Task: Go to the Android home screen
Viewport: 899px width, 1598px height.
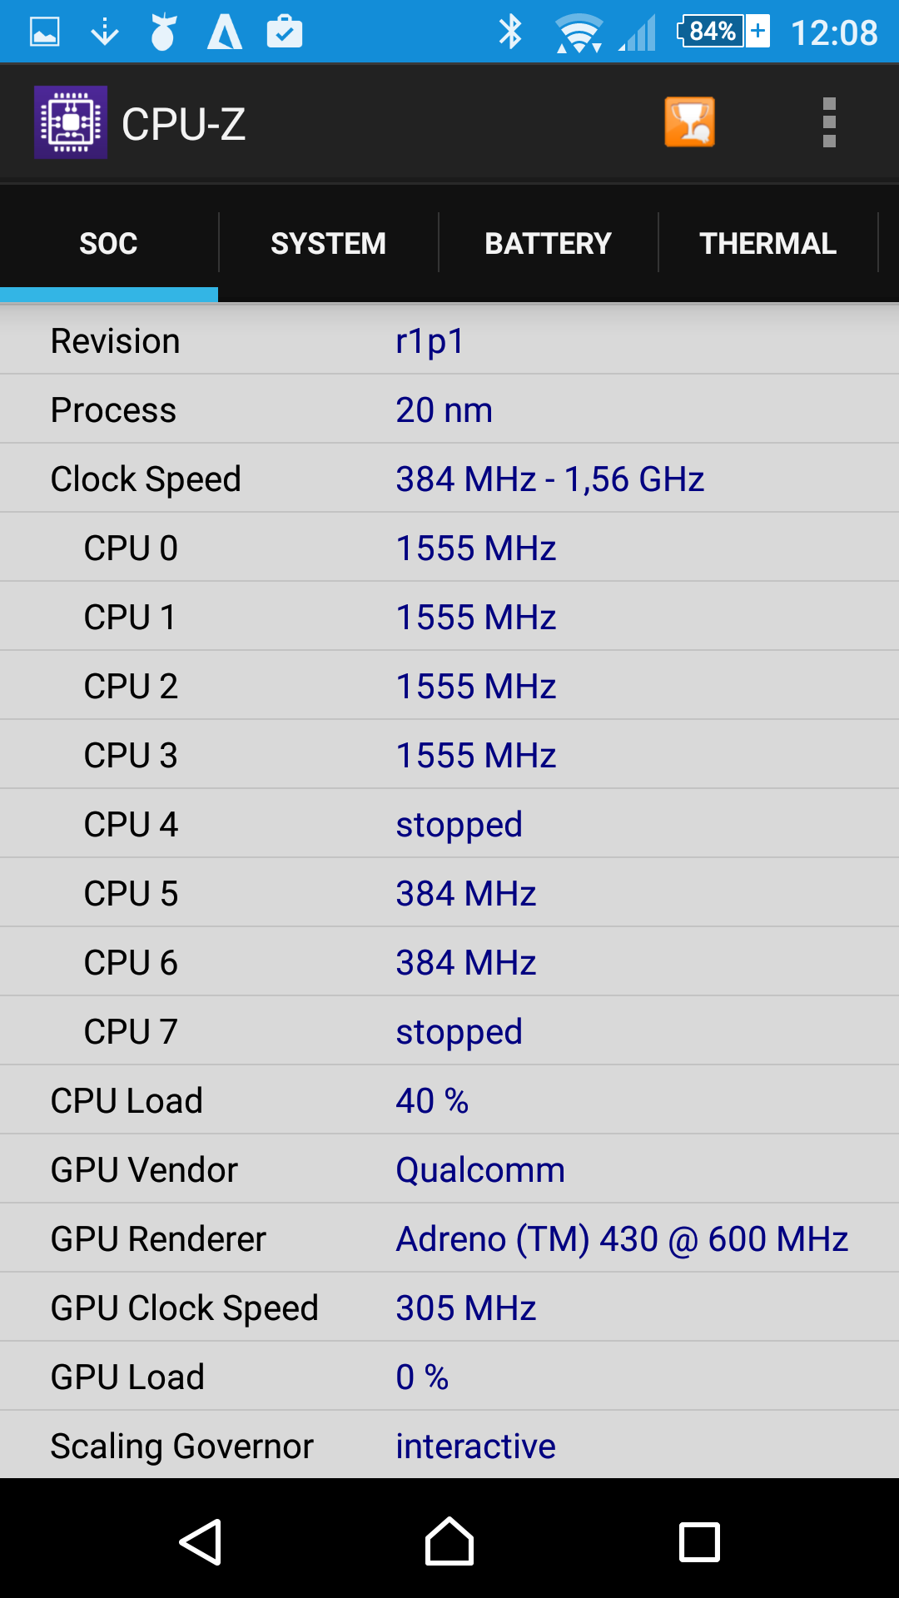Action: pyautogui.click(x=449, y=1541)
